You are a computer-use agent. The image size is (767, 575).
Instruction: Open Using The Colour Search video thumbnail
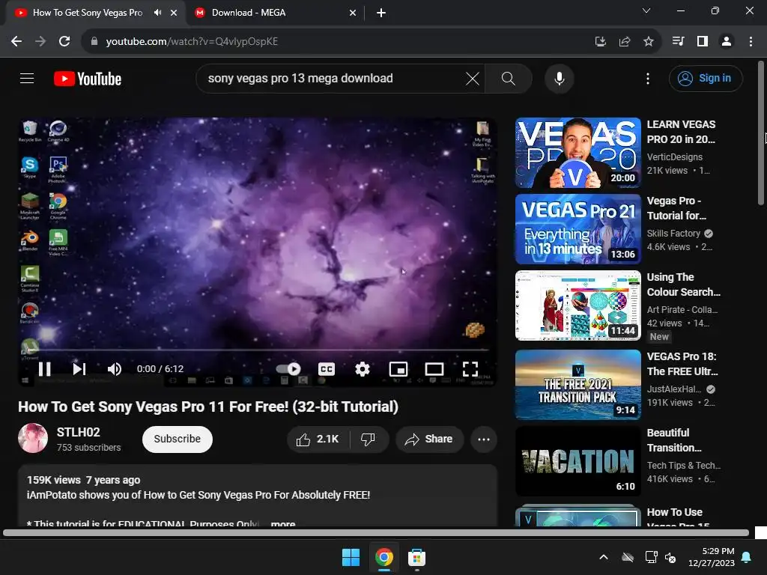[x=577, y=305]
